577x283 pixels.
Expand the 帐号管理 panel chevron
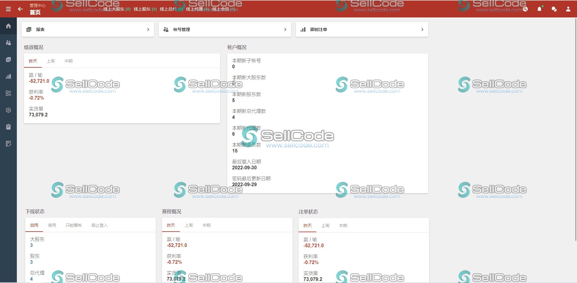pos(285,29)
